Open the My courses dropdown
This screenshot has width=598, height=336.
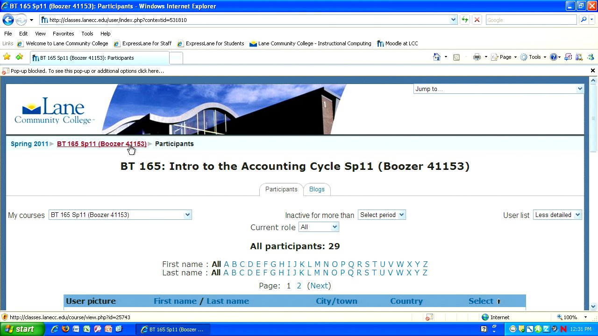click(x=120, y=215)
